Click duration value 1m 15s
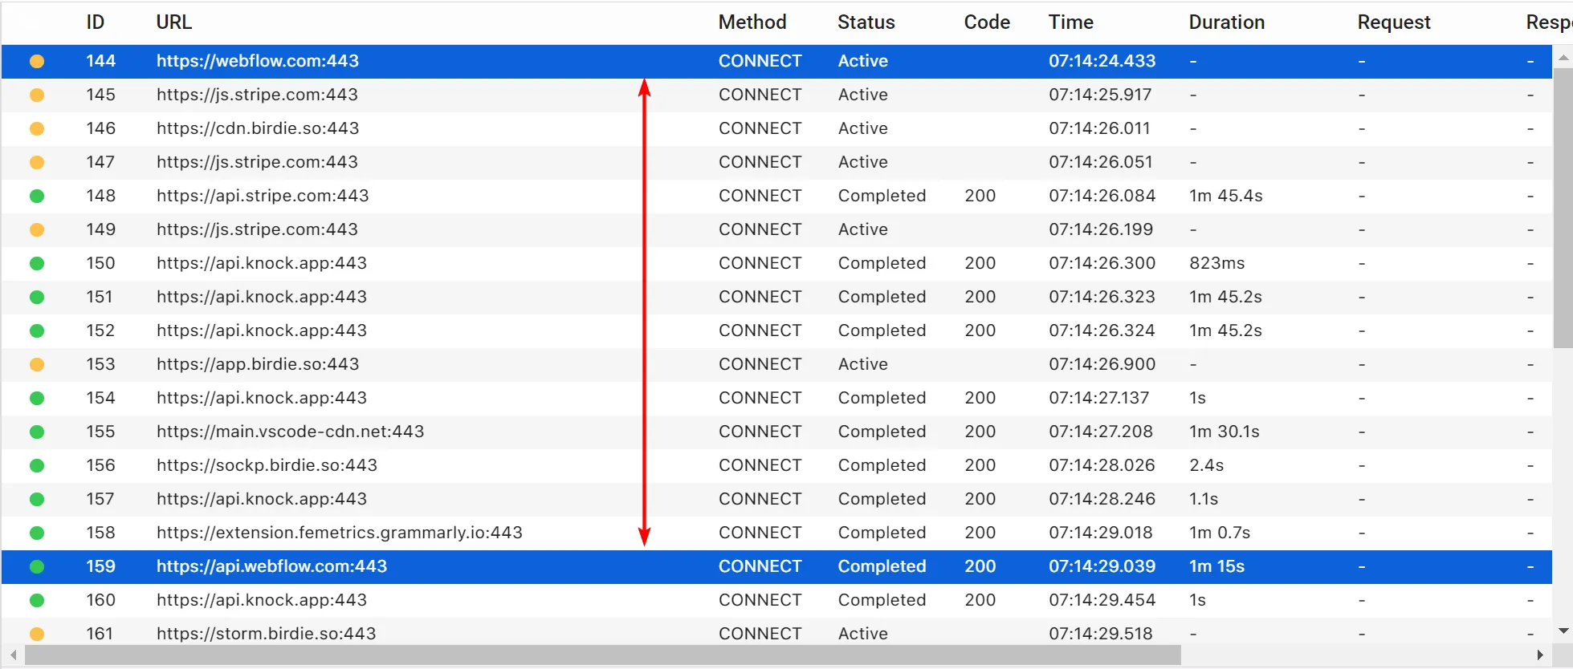1573x669 pixels. (x=1216, y=566)
